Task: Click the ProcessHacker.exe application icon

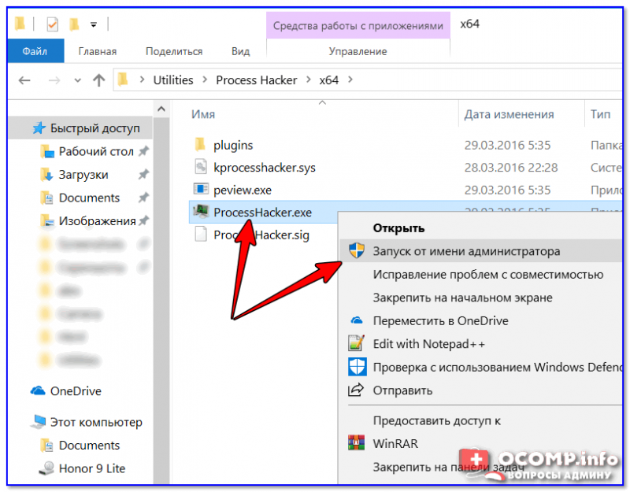Action: coord(201,211)
